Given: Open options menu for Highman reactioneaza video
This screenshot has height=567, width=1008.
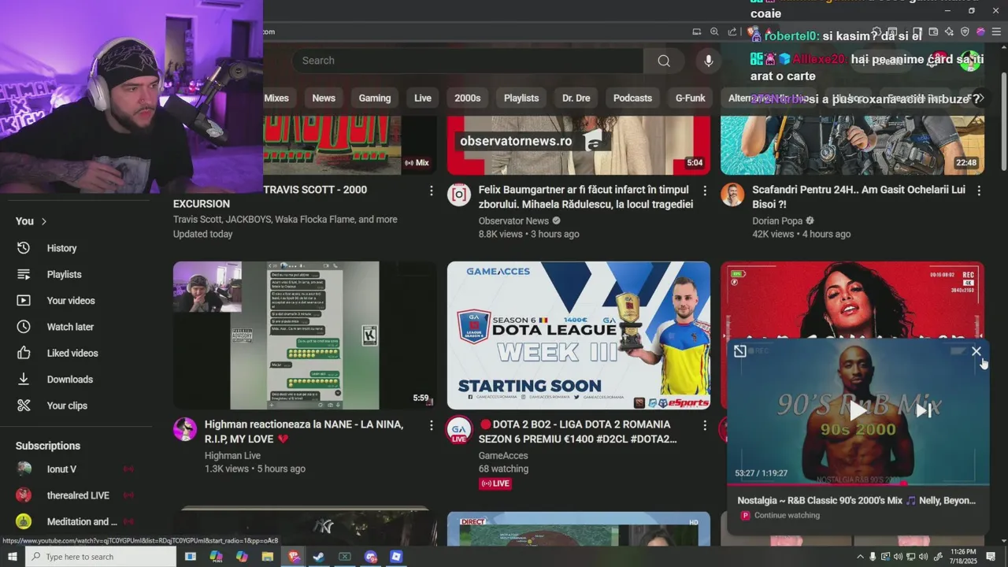Looking at the screenshot, I should 431,425.
